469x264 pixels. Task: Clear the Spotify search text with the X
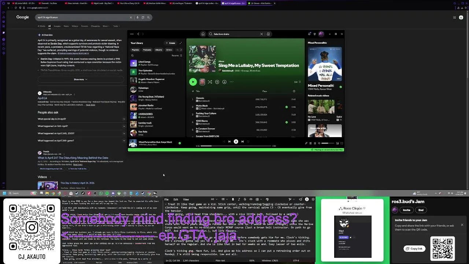pyautogui.click(x=262, y=34)
